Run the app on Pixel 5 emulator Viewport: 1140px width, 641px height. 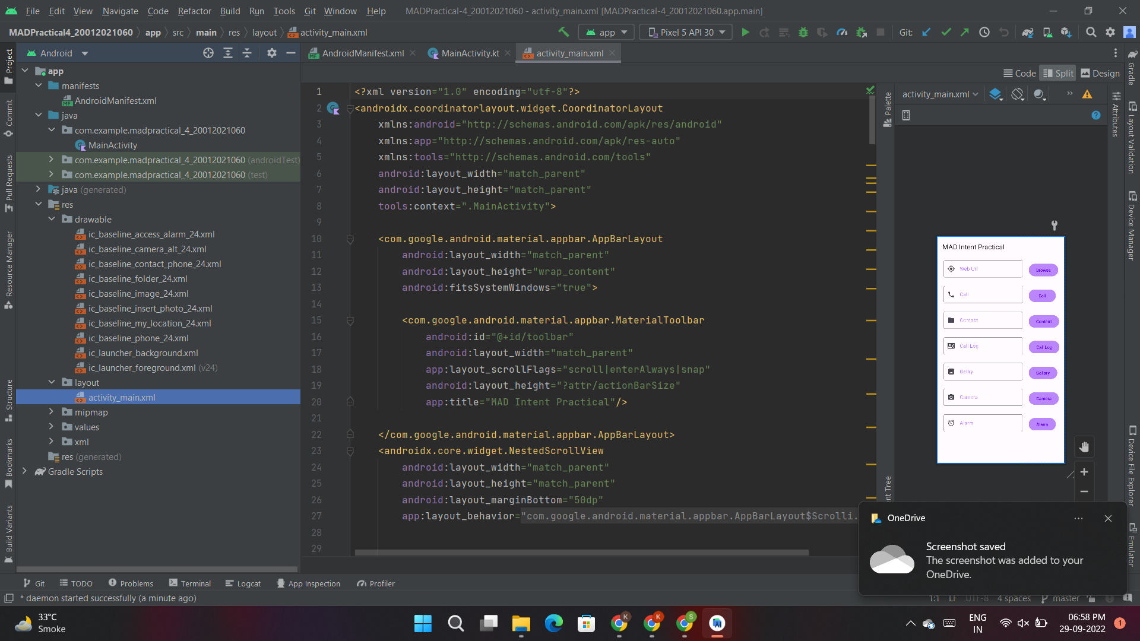(x=746, y=32)
